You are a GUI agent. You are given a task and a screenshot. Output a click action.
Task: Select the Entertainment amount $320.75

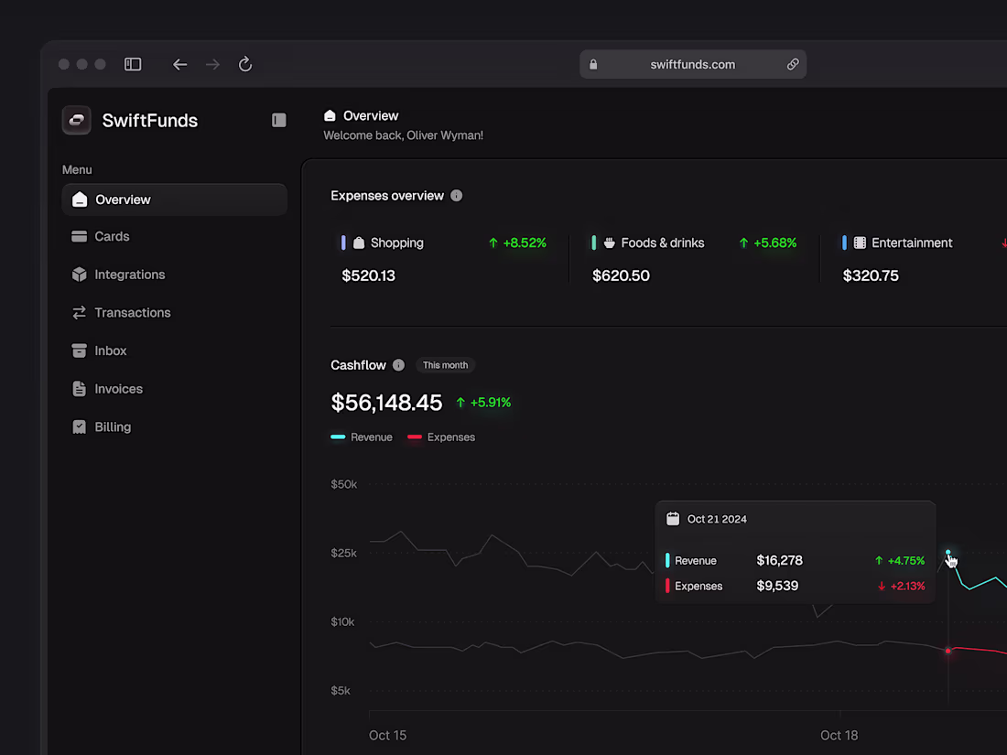tap(871, 276)
